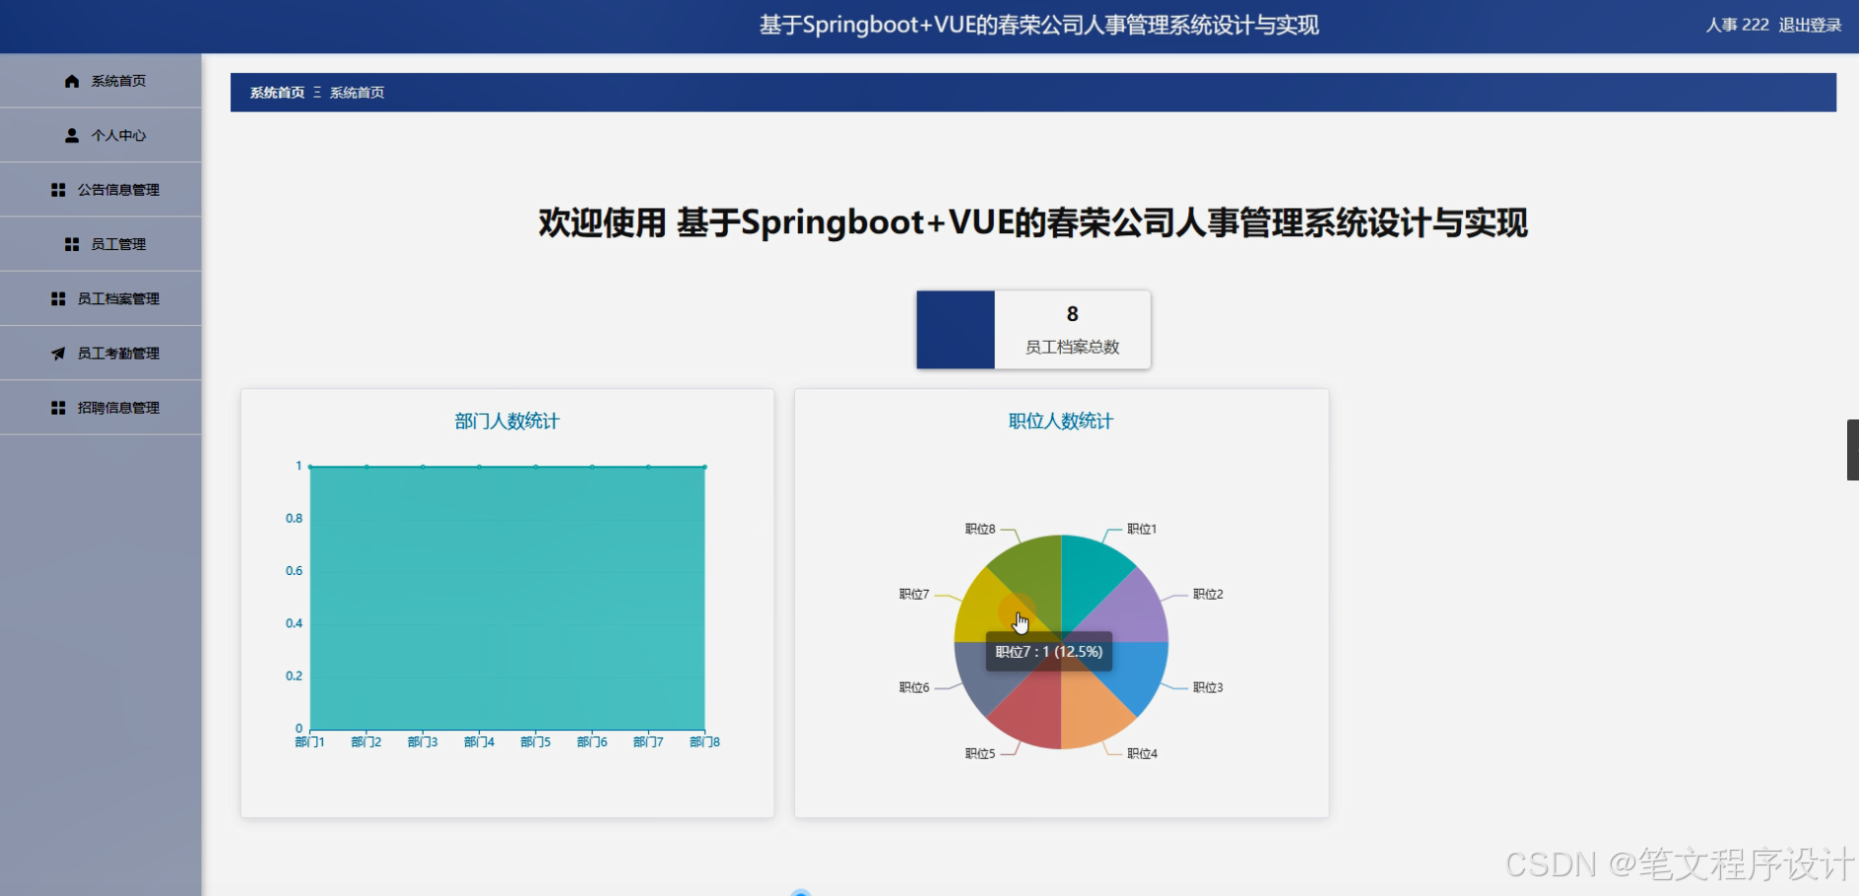Viewport: 1859px width, 896px height.
Task: Click 退出登录 to log out
Action: [x=1811, y=25]
